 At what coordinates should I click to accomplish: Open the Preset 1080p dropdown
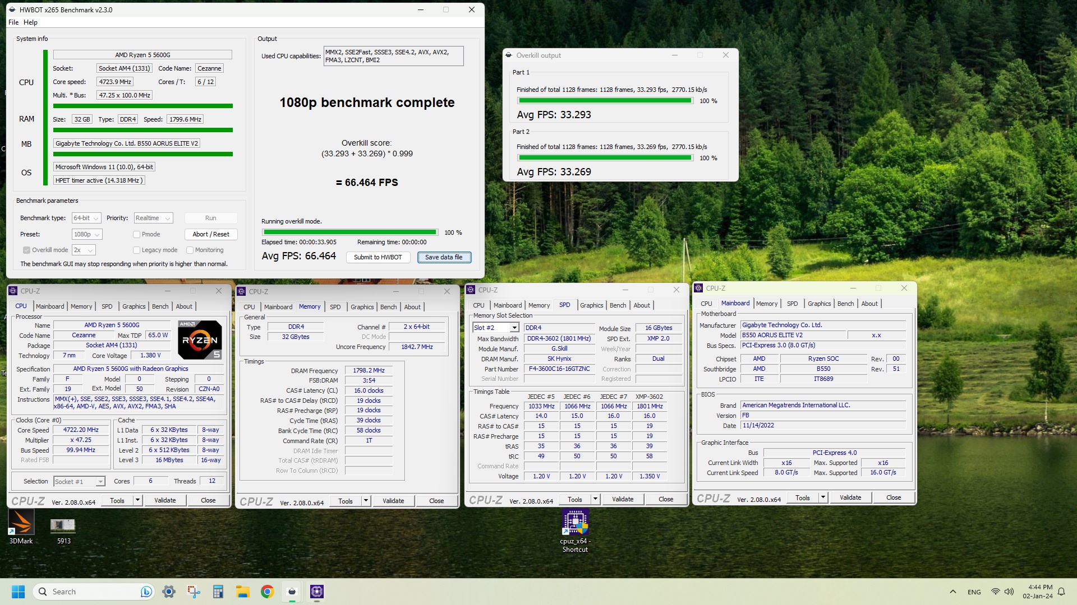[x=87, y=234]
